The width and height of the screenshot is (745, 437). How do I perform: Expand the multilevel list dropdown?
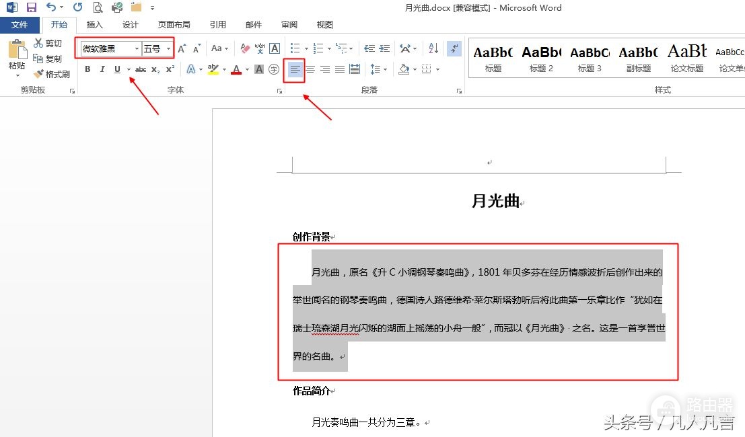(351, 48)
